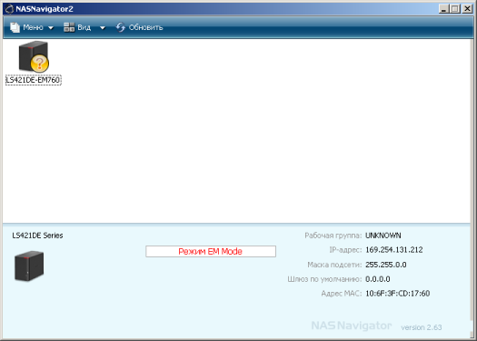Viewport: 477px width, 341px height.
Task: Expand the Меню dropdown arrow
Action: 51,28
